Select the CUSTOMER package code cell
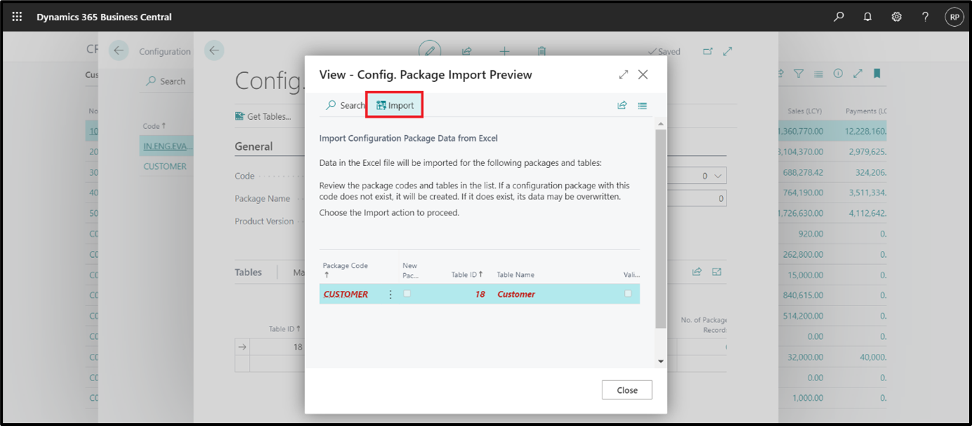 pos(346,294)
